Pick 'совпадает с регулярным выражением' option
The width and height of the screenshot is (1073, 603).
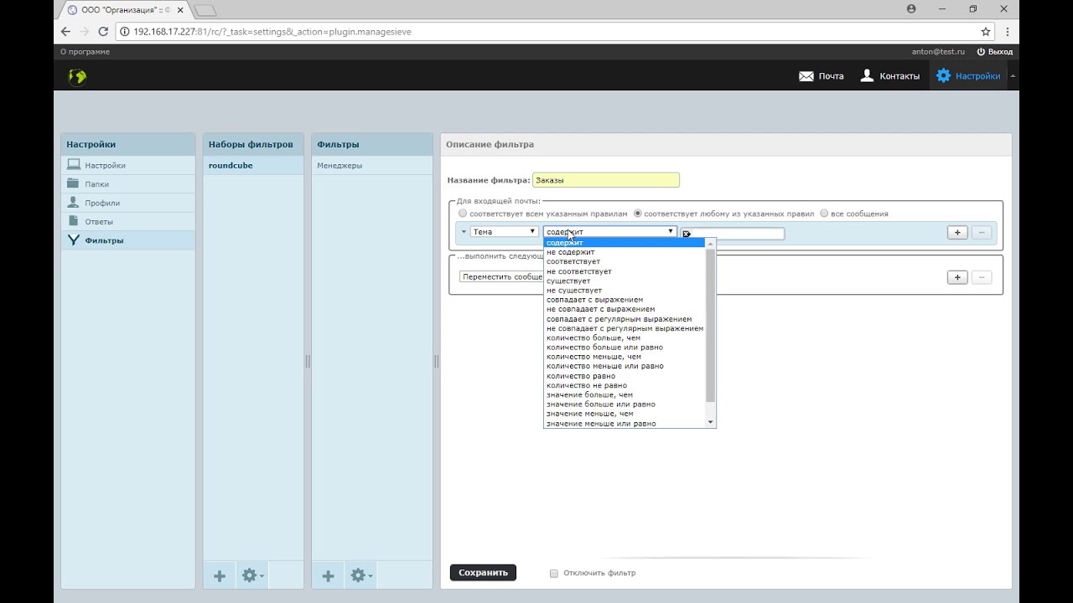(619, 319)
